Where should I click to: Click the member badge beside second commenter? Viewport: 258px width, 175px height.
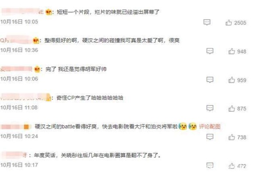36,40
